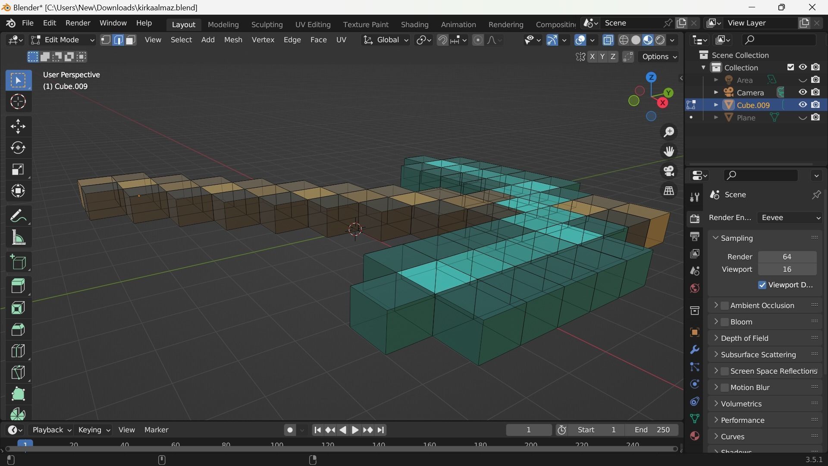Click the Options button in header

pos(659,57)
